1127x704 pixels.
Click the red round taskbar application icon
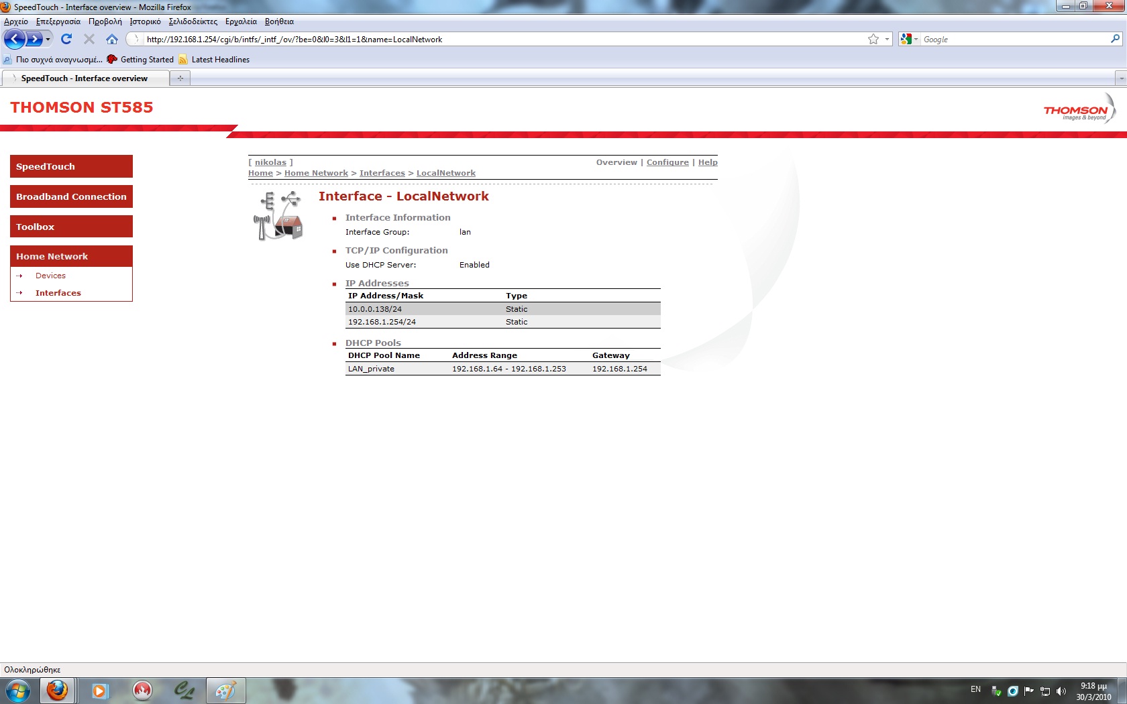click(x=142, y=691)
